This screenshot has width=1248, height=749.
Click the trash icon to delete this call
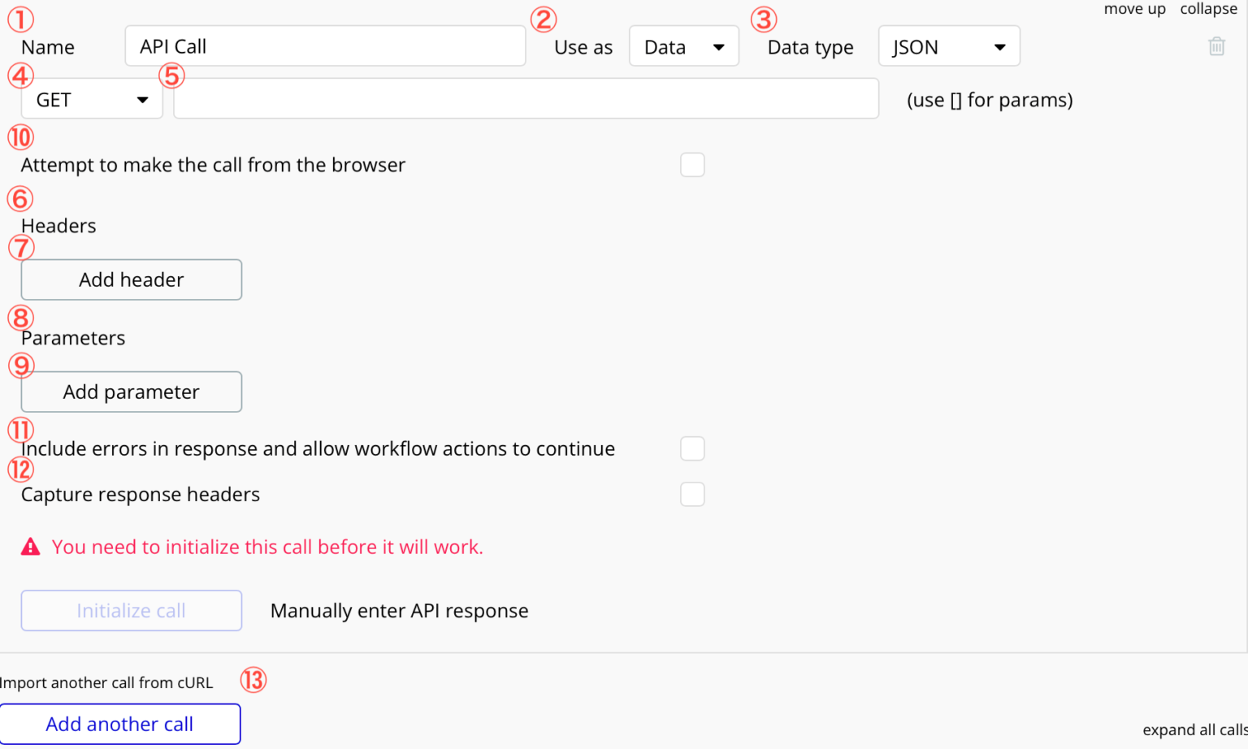[x=1216, y=46]
